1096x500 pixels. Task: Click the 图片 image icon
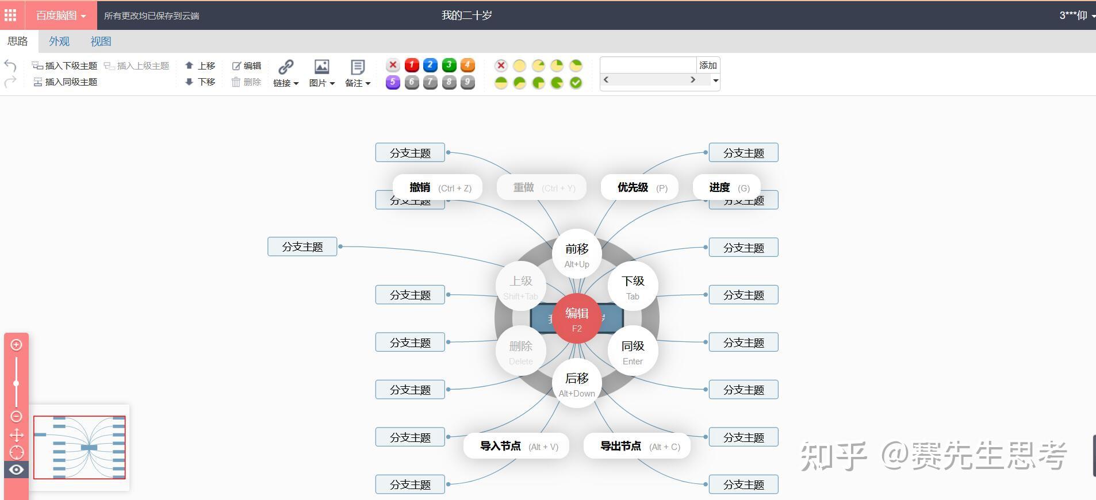click(321, 67)
